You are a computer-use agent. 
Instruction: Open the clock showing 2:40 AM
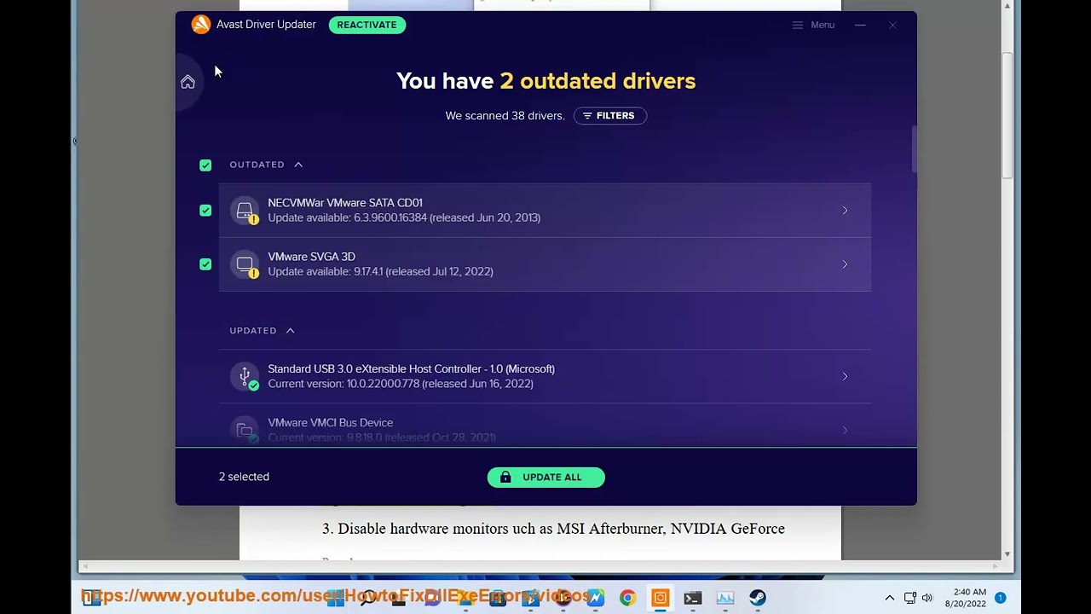pyautogui.click(x=966, y=598)
